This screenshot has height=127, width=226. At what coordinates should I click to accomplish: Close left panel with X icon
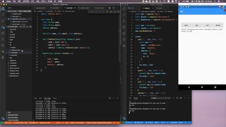(117, 98)
